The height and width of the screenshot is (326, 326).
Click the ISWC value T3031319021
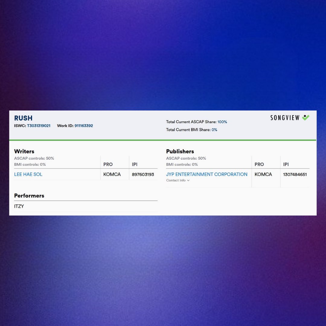pos(39,126)
